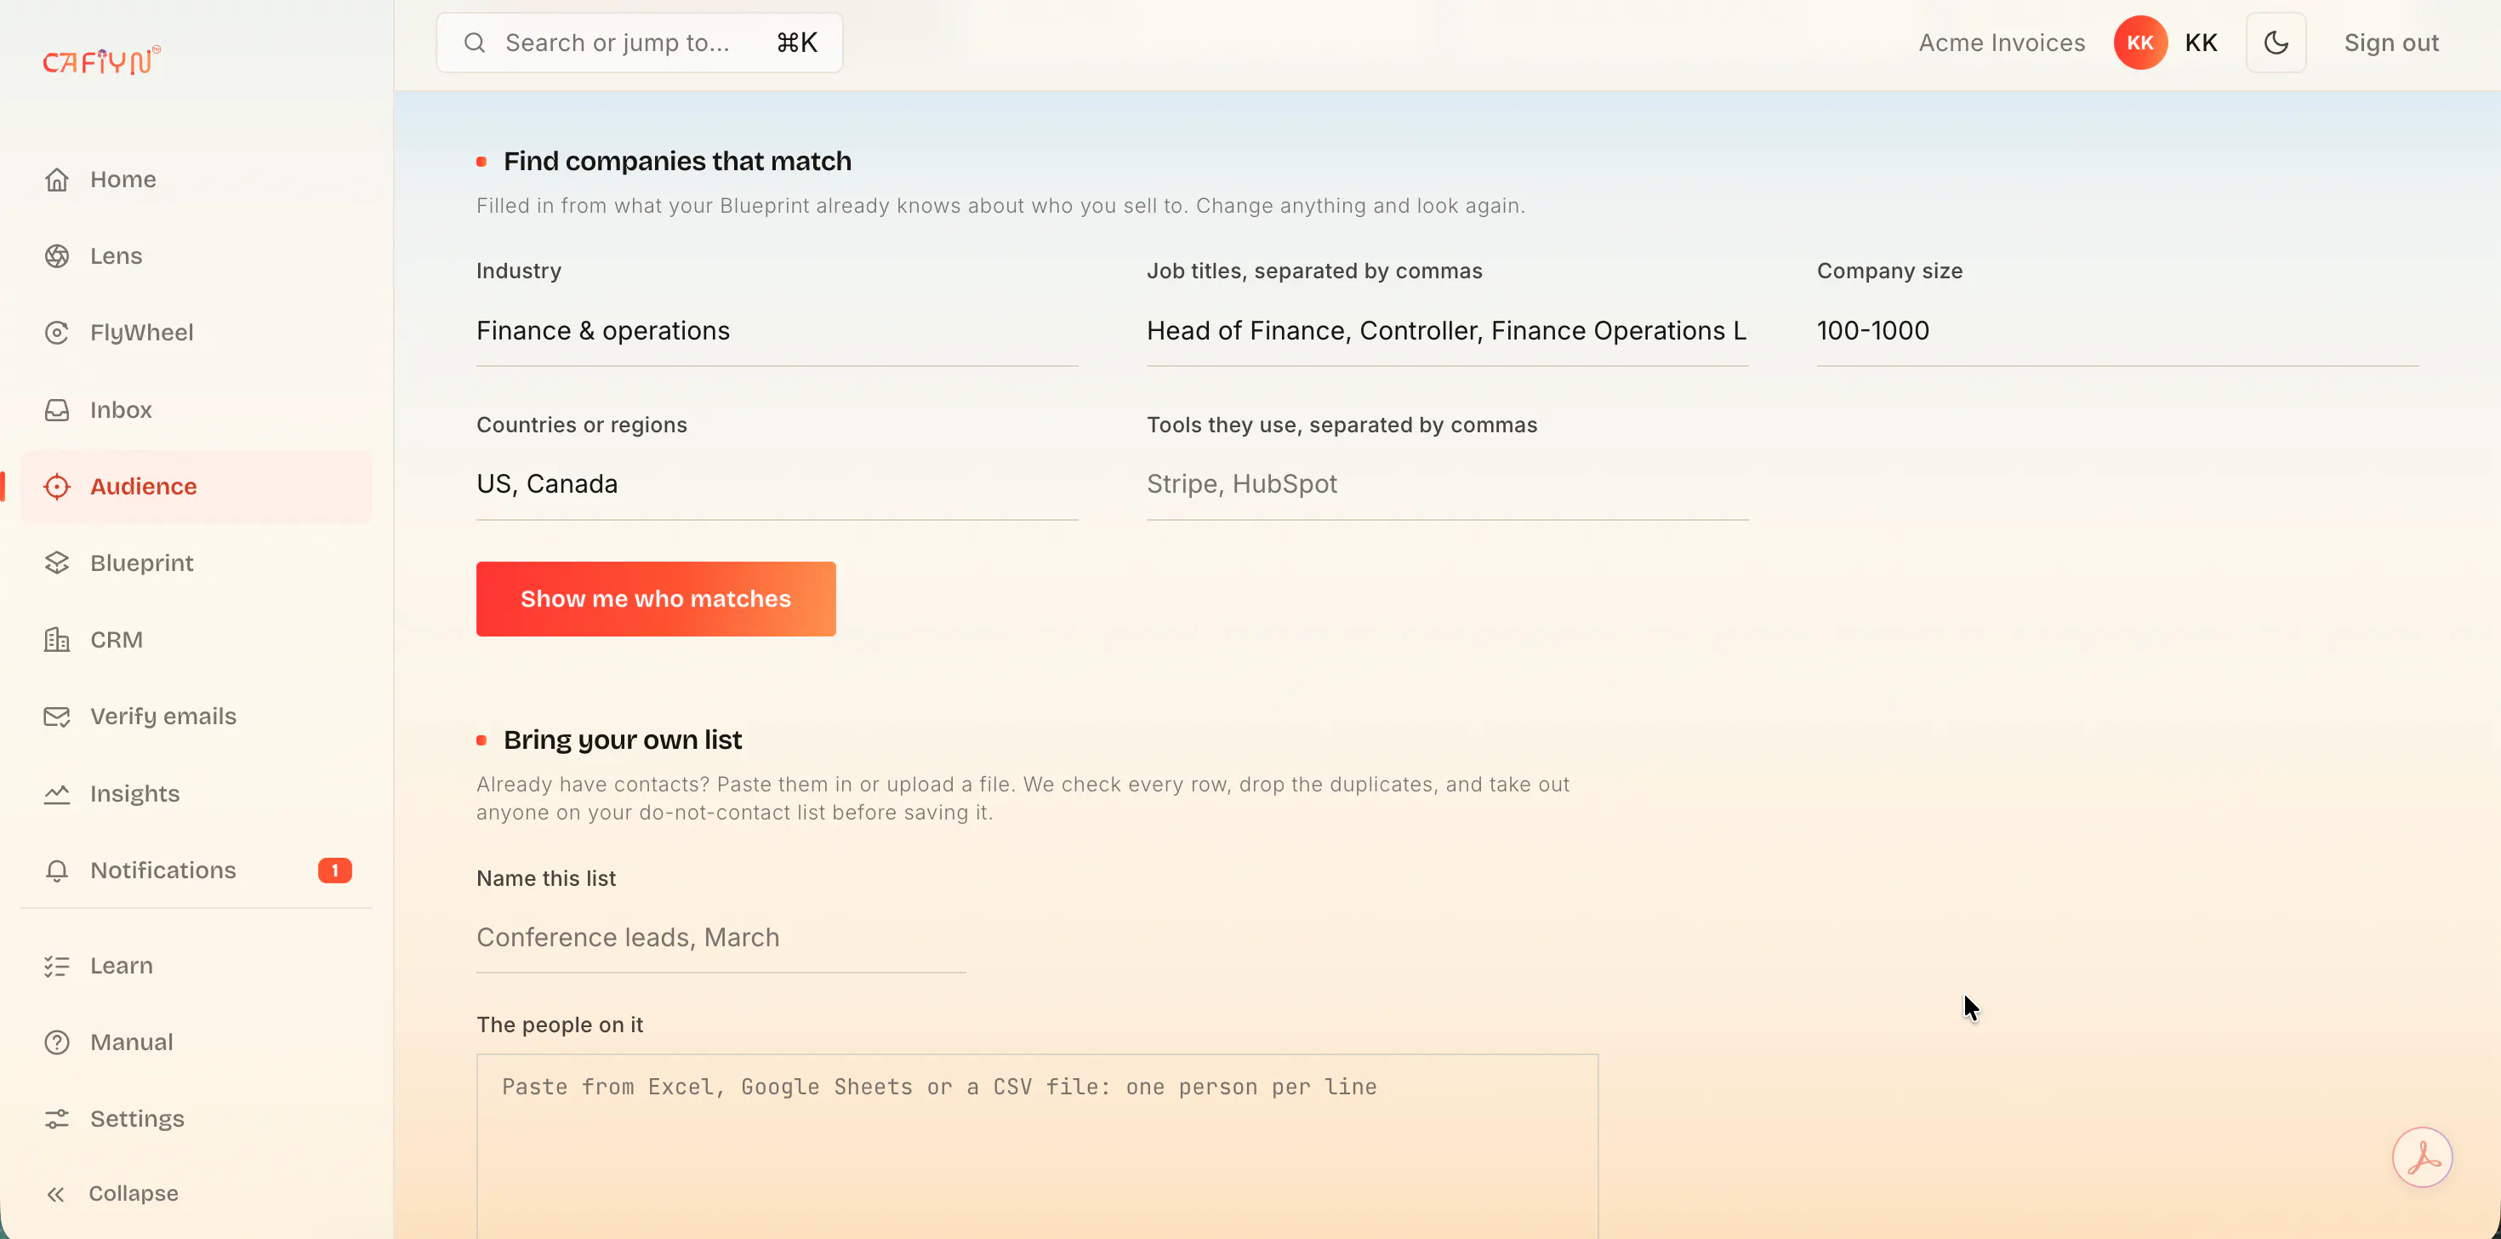Open Blueprint from sidebar
The image size is (2501, 1239).
(x=197, y=563)
